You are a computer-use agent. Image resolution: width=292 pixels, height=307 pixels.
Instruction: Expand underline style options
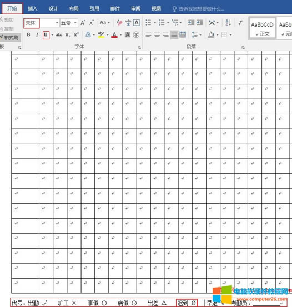click(52, 35)
